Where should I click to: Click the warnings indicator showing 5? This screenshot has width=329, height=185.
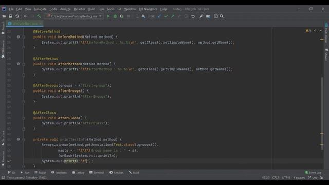(x=308, y=31)
